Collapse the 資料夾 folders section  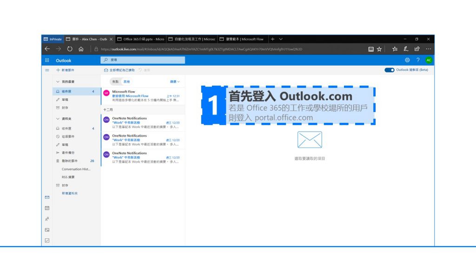(x=58, y=119)
